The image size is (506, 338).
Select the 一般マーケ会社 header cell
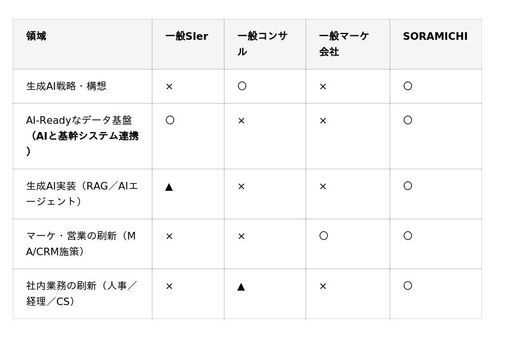coord(343,44)
